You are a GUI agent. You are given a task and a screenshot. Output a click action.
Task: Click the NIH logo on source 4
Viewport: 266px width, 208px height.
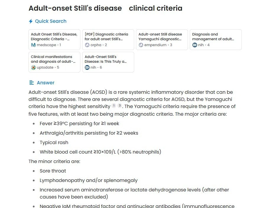pos(194,45)
